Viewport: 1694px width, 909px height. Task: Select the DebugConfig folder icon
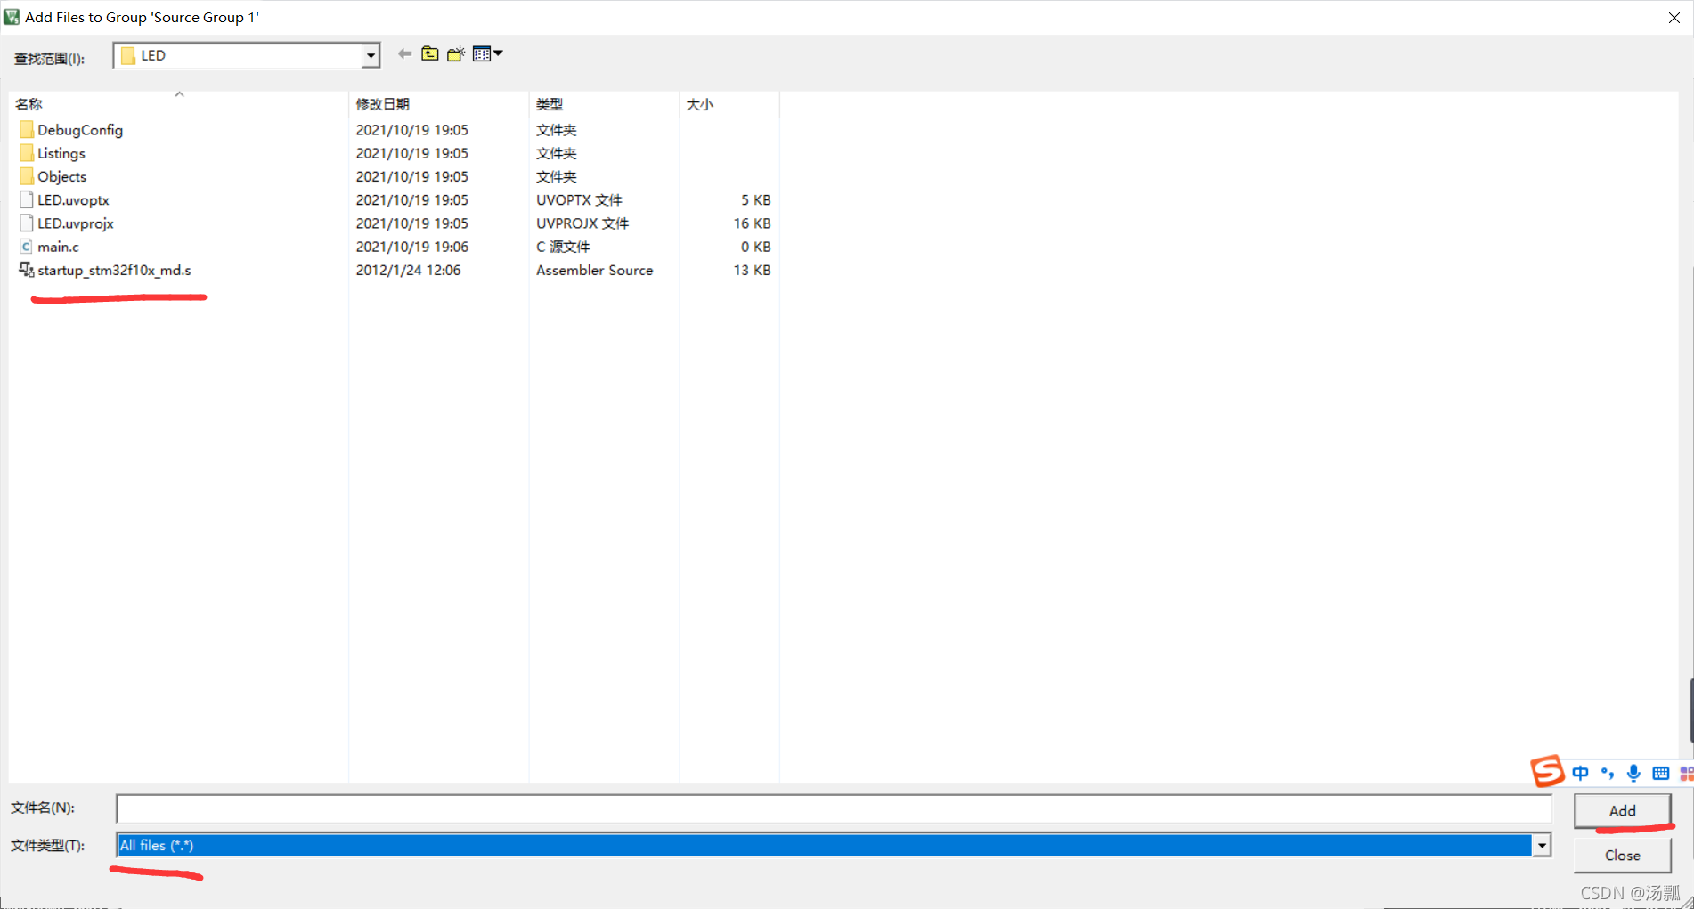pyautogui.click(x=27, y=130)
